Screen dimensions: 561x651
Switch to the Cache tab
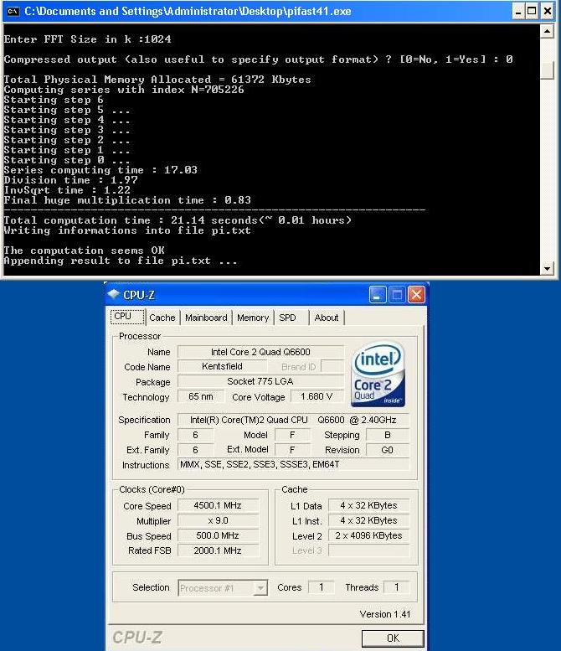162,318
